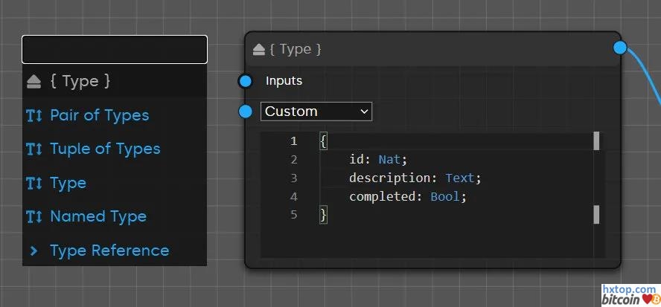Click line 3 description: Text in editor

click(415, 178)
